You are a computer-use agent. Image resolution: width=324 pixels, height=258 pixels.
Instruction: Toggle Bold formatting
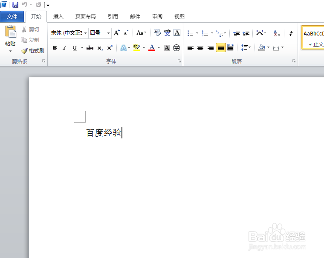(55, 48)
